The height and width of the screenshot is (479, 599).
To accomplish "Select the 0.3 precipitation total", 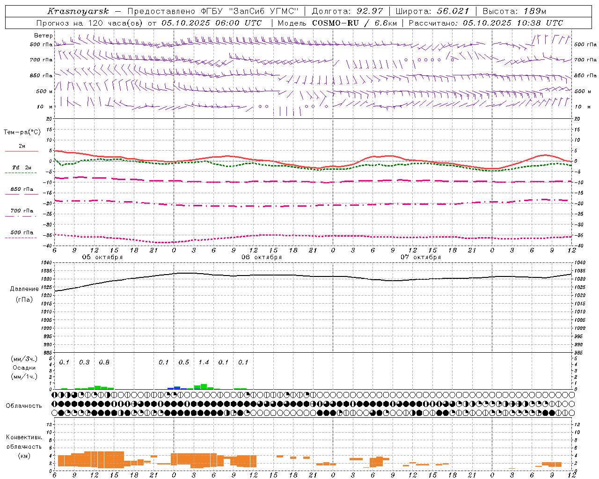I will pyautogui.click(x=84, y=363).
